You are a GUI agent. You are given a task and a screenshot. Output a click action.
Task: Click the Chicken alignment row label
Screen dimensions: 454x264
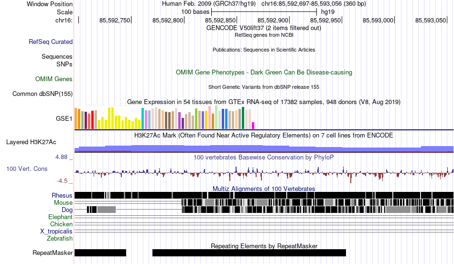click(x=61, y=224)
